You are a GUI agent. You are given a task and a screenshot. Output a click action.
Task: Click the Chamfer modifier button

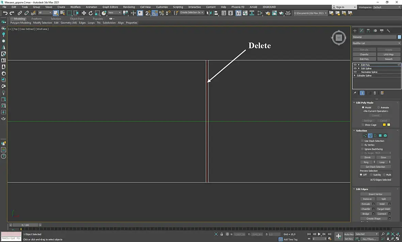pyautogui.click(x=364, y=54)
